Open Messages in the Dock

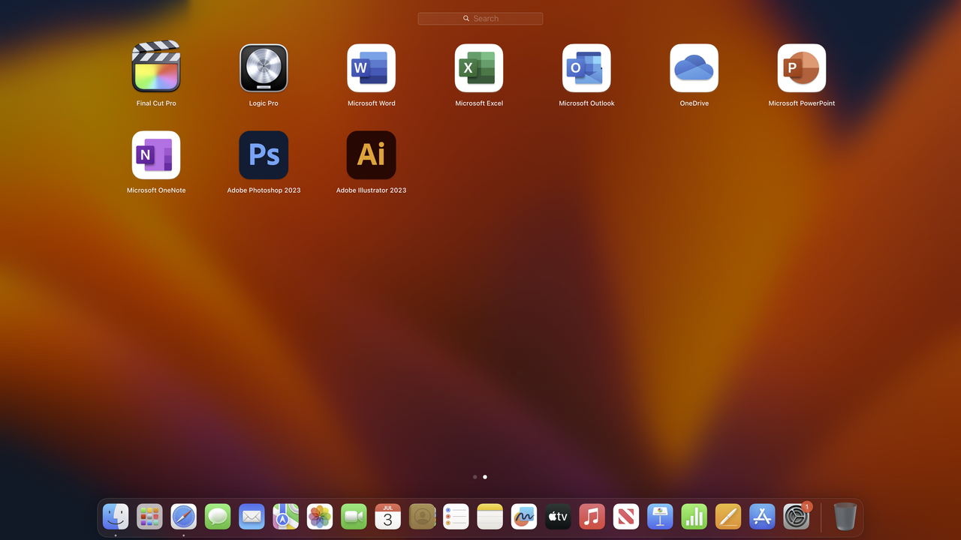(218, 517)
